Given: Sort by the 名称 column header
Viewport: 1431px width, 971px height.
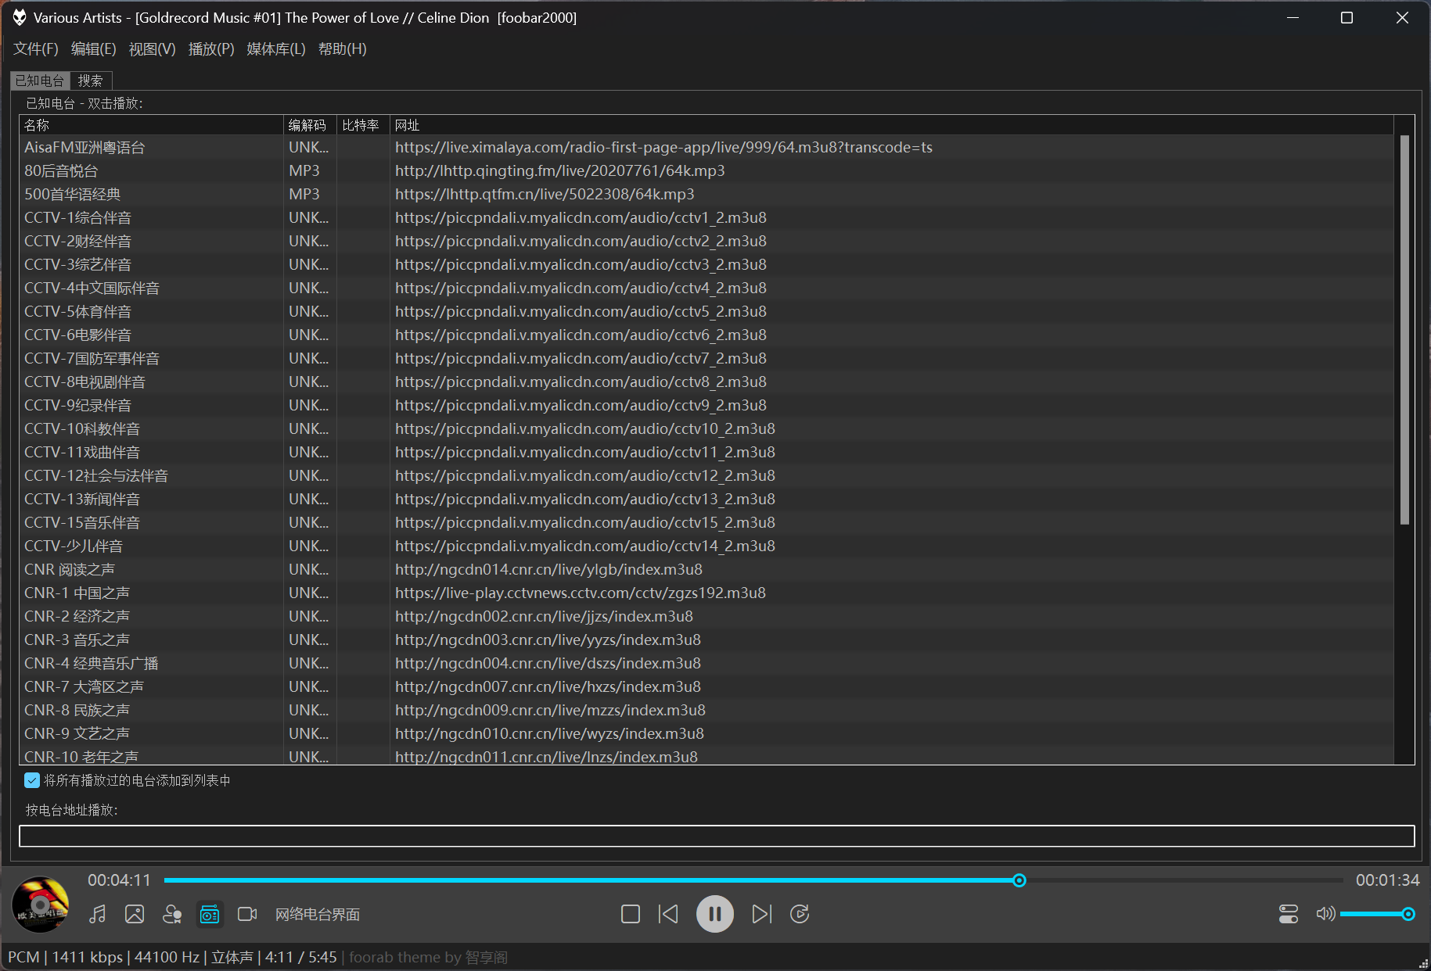Looking at the screenshot, I should point(151,125).
